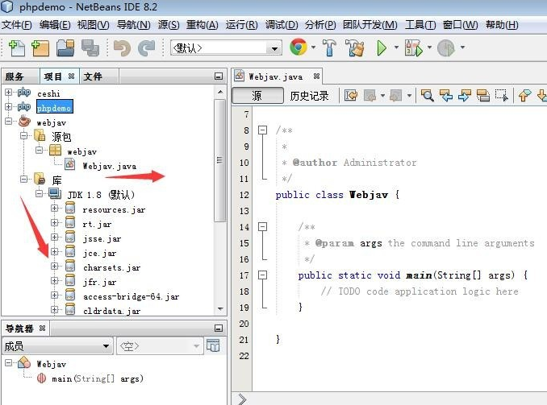The height and width of the screenshot is (405, 547).
Task: Click the 源 source view button
Action: (257, 96)
